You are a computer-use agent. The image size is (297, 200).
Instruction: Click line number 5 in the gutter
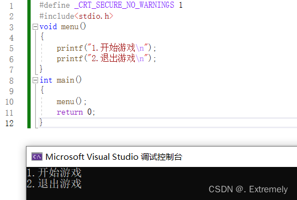pos(12,48)
